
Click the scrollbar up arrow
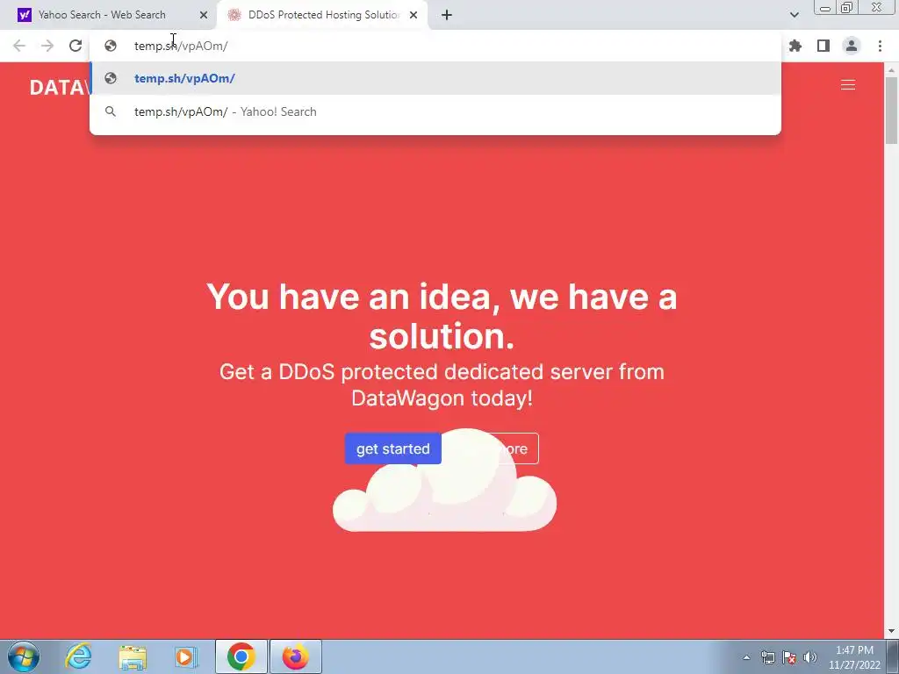[x=892, y=70]
